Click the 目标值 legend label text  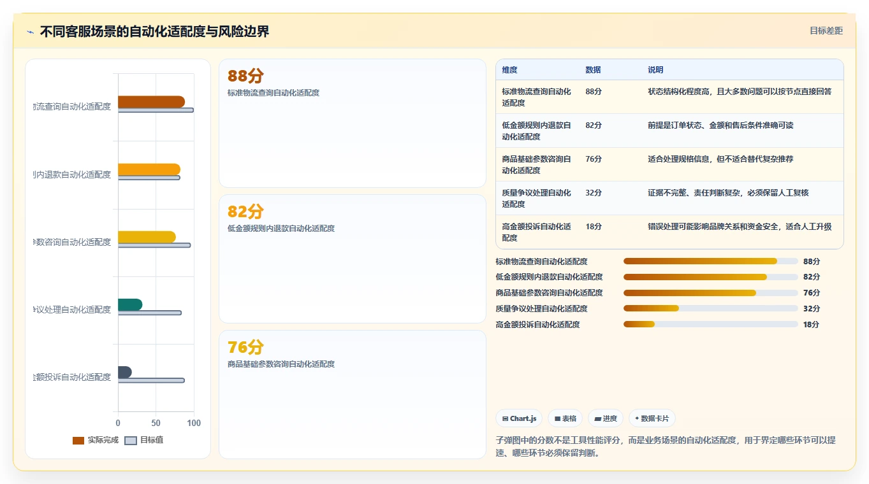click(151, 440)
